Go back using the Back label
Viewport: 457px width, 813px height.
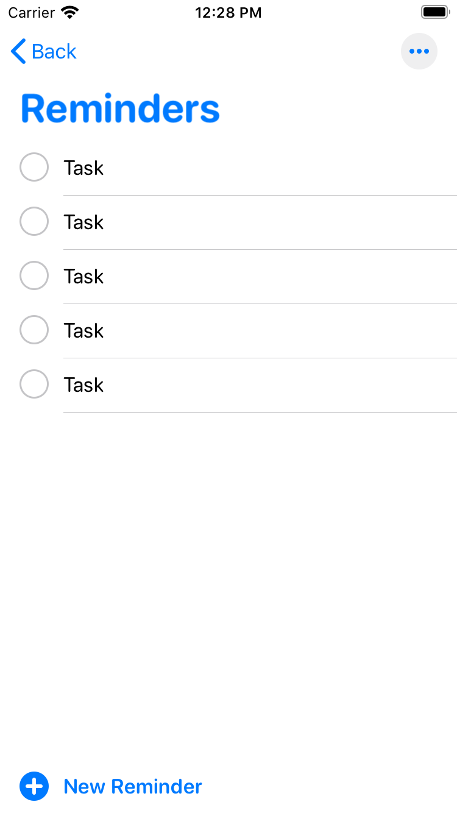54,52
